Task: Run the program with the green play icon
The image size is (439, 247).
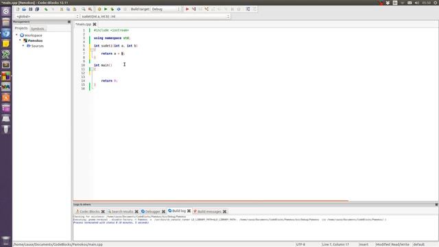Action: 106,9
